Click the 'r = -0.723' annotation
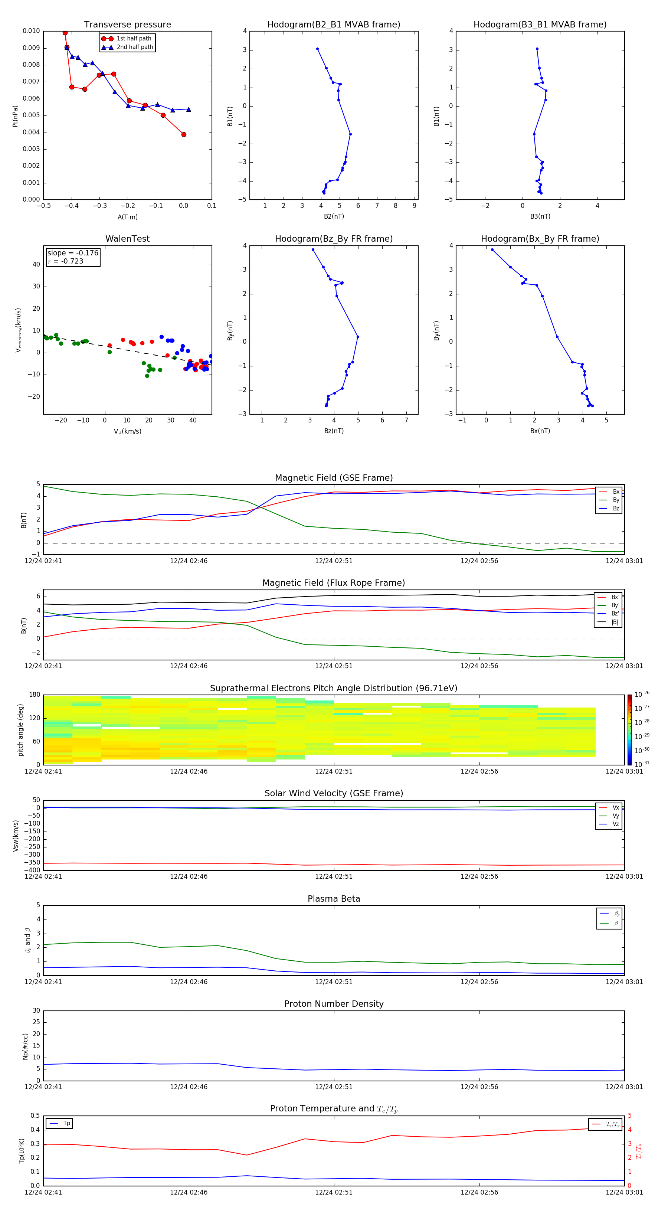 [66, 261]
